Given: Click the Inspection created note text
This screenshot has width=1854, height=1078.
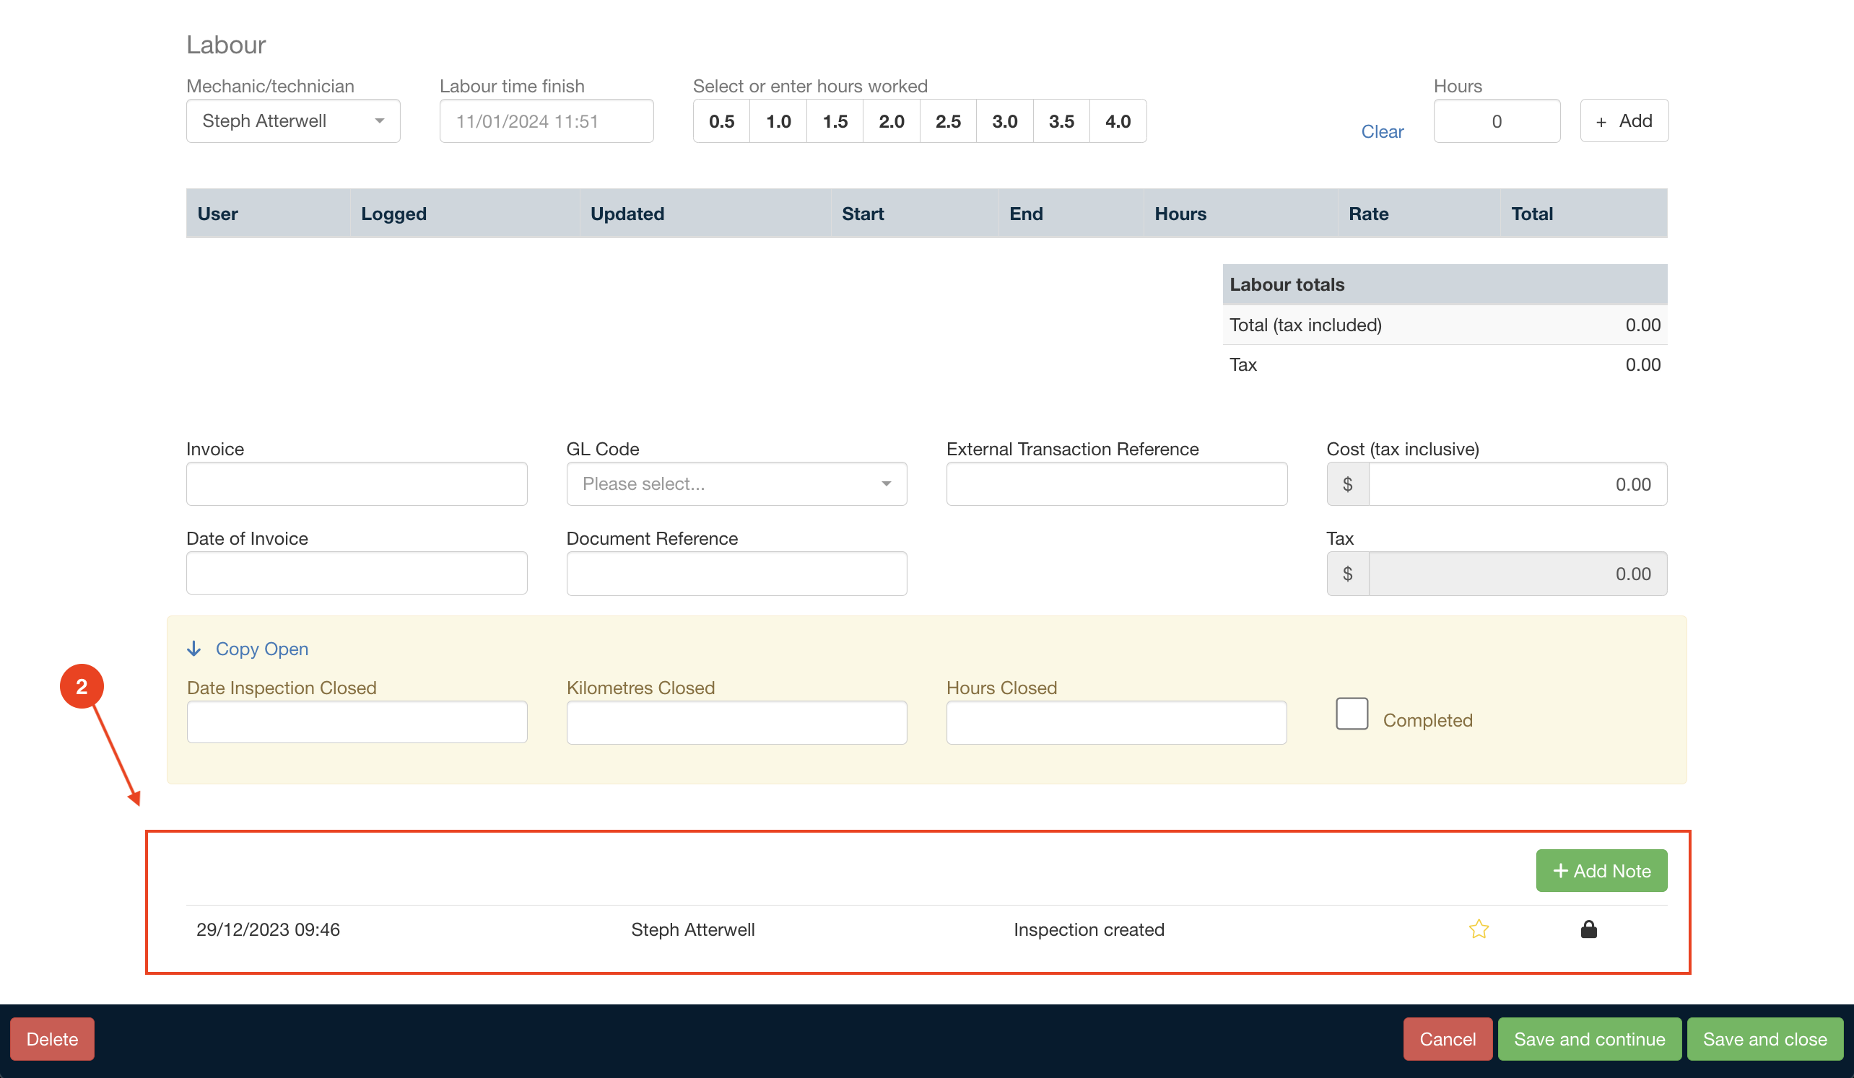Looking at the screenshot, I should (x=1089, y=929).
